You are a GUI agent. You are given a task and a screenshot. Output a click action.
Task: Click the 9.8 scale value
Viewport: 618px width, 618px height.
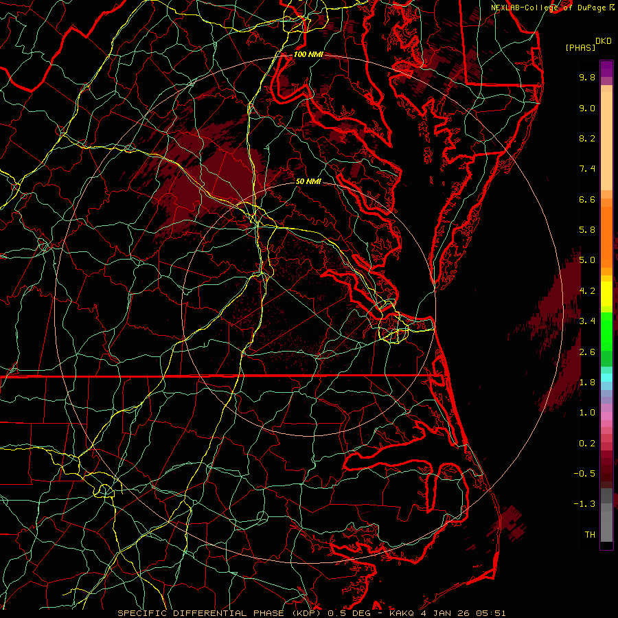[x=587, y=77]
